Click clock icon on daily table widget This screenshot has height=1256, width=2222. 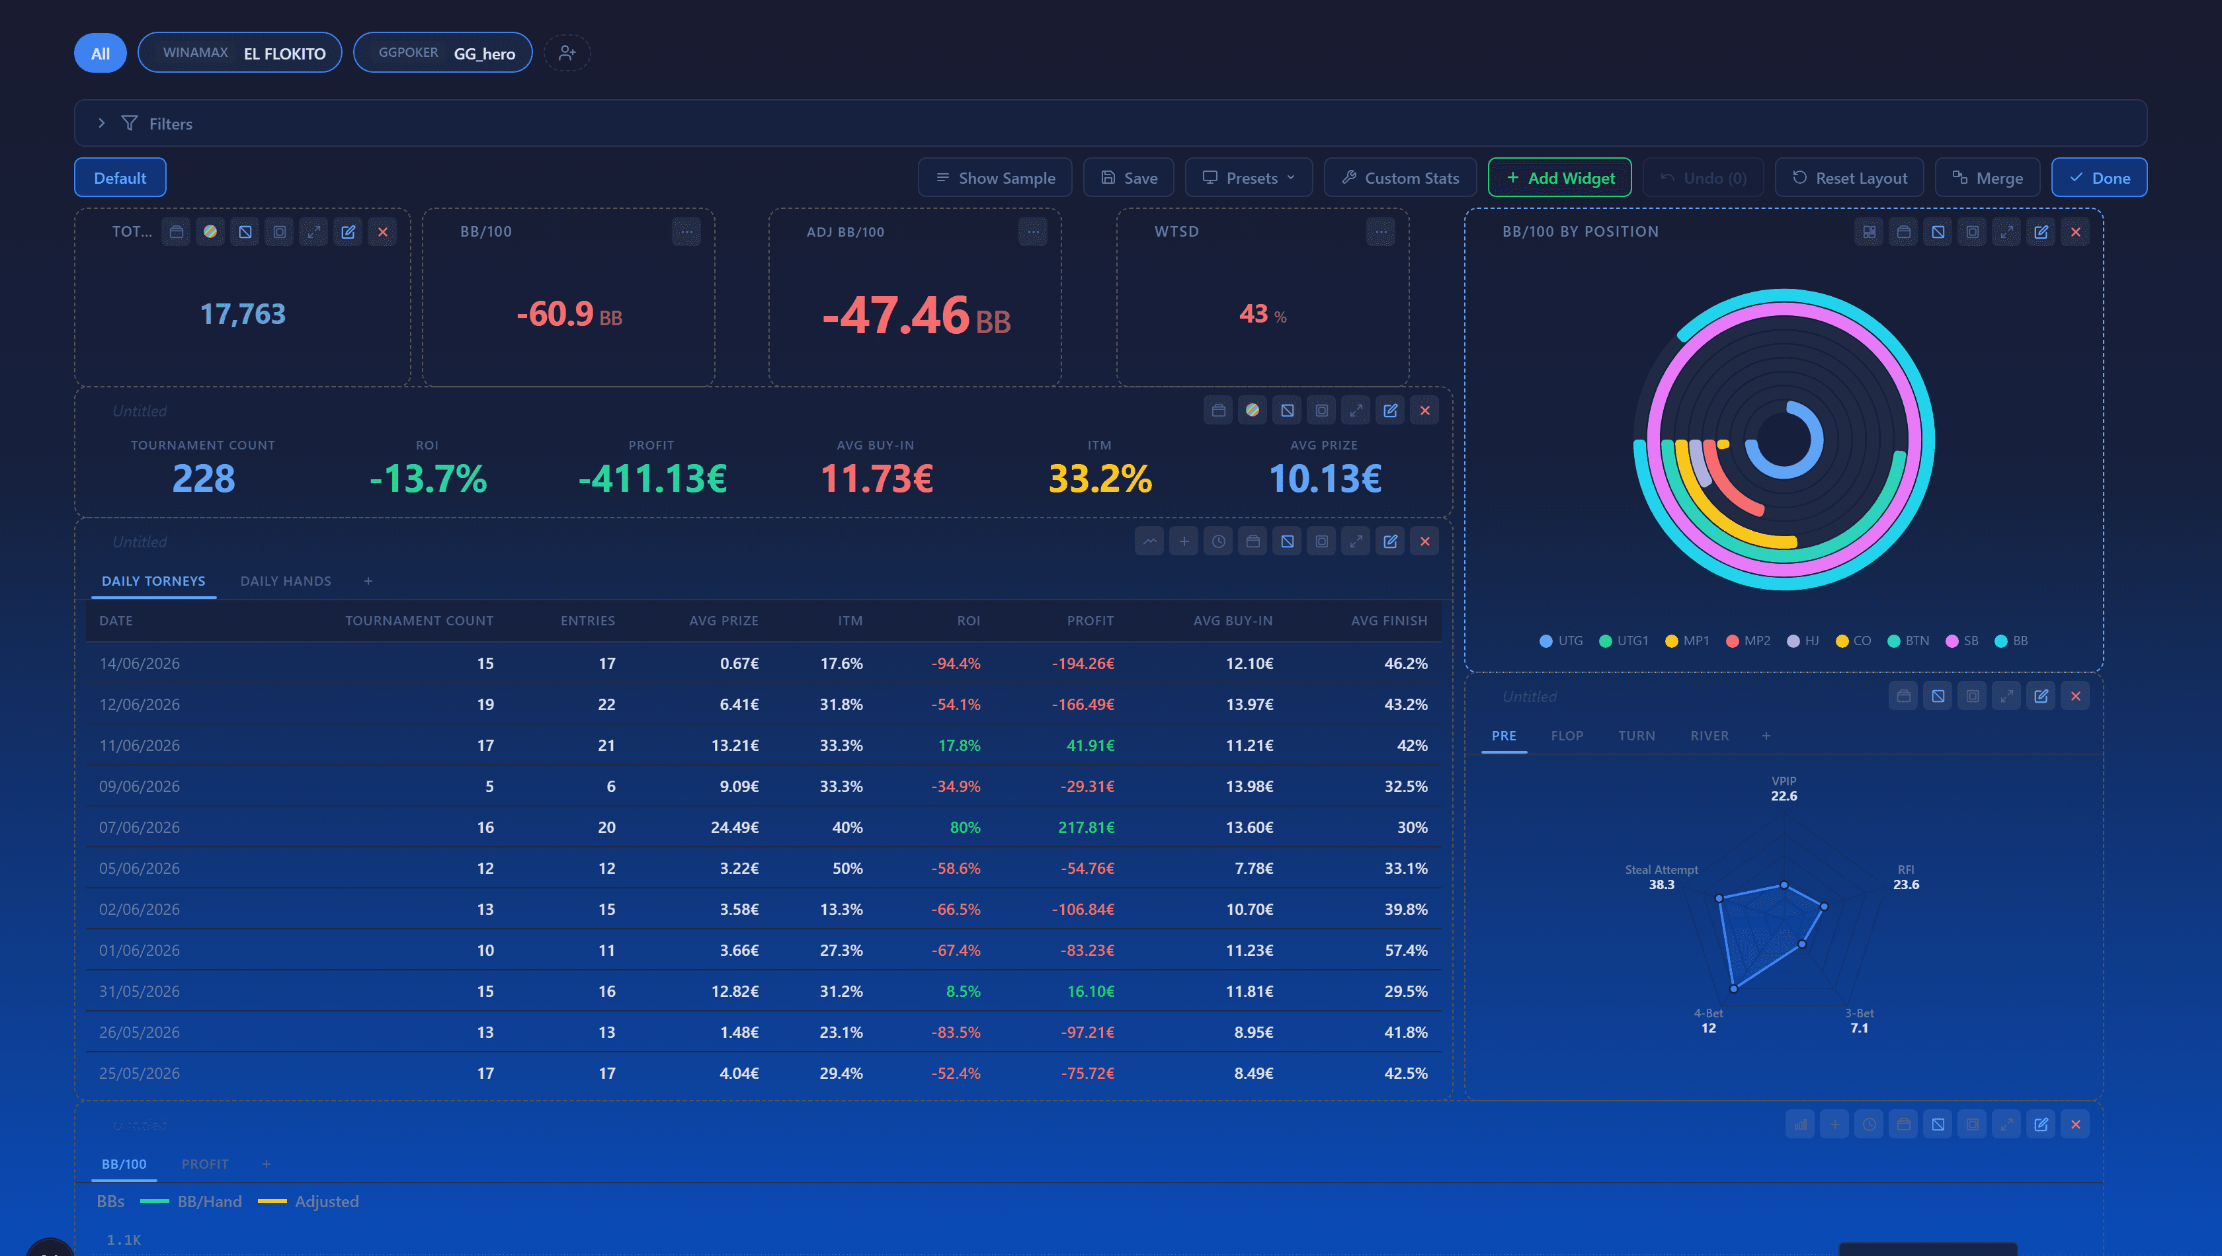[1218, 542]
